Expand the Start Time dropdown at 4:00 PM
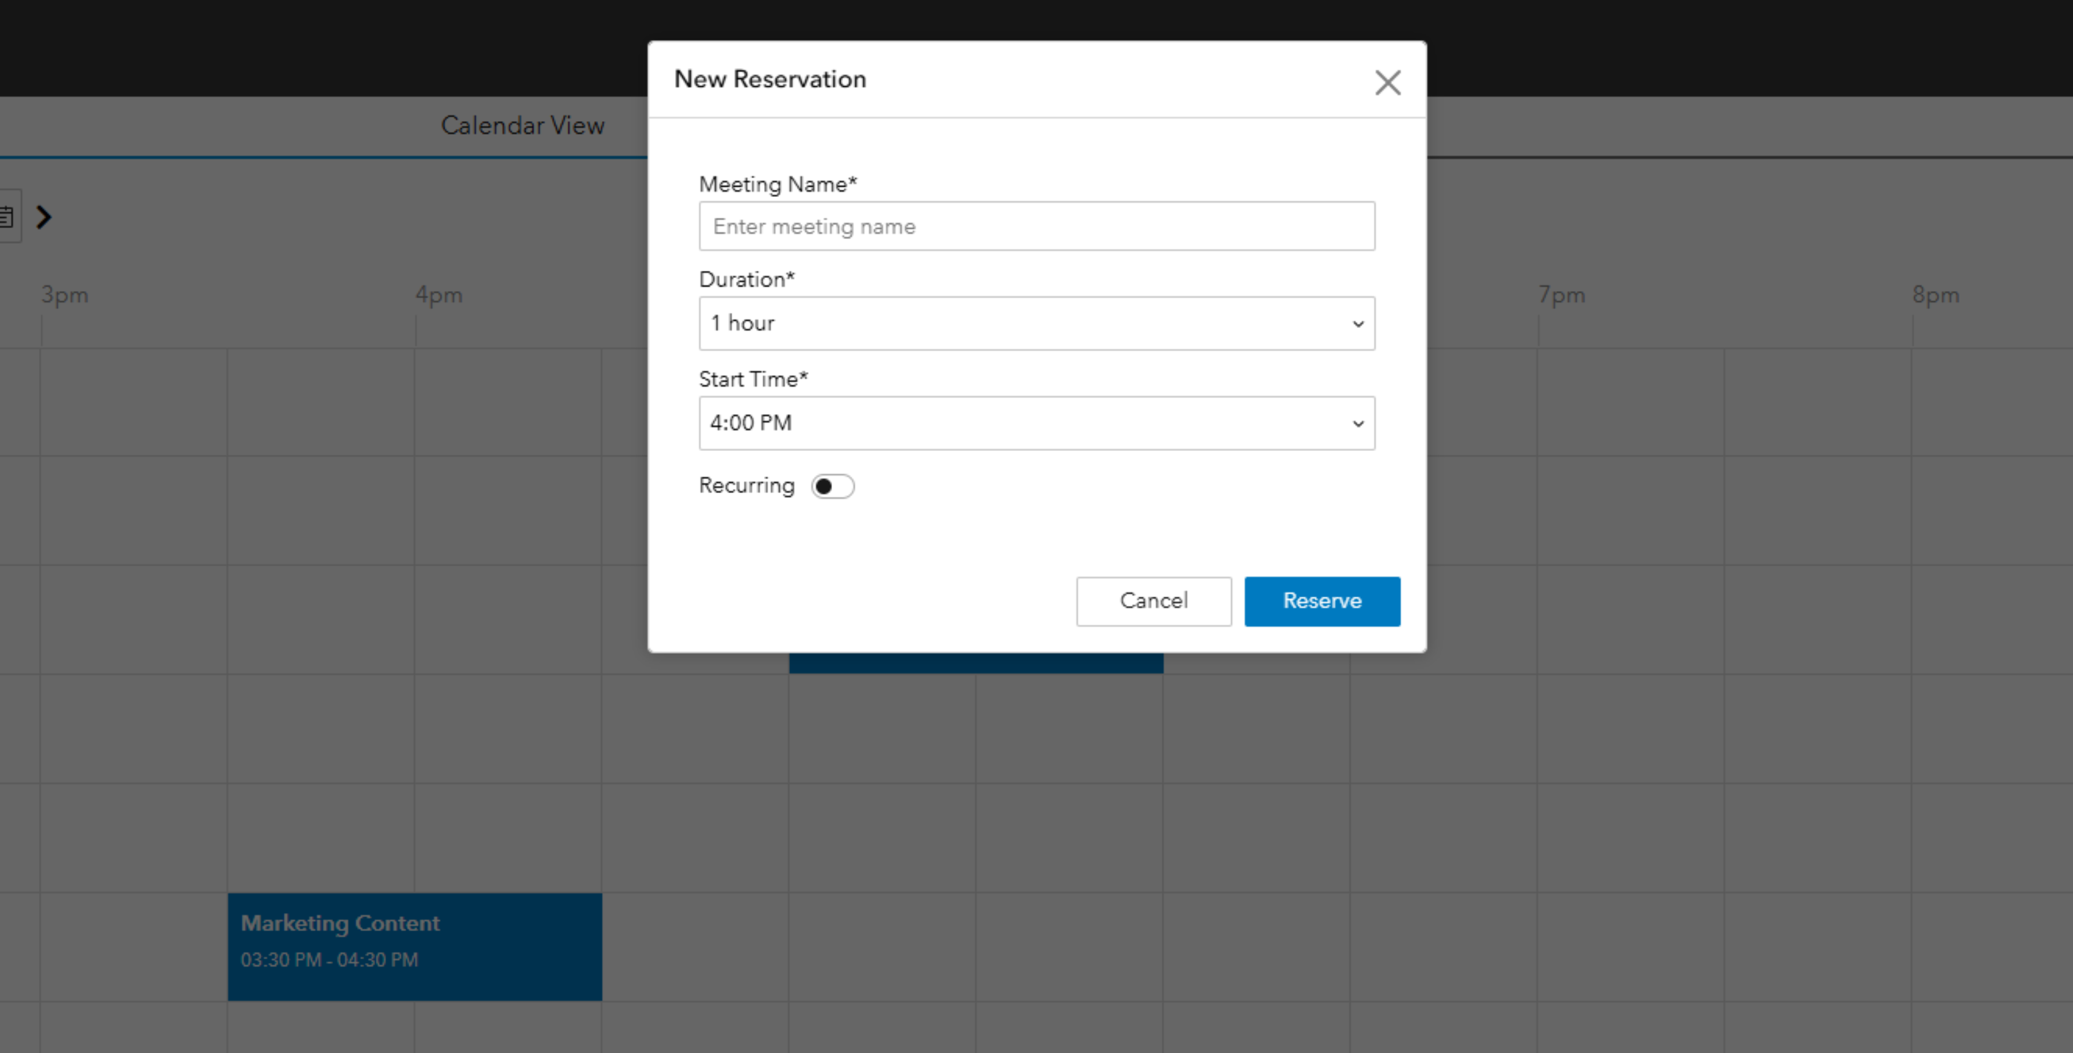 click(x=1037, y=423)
